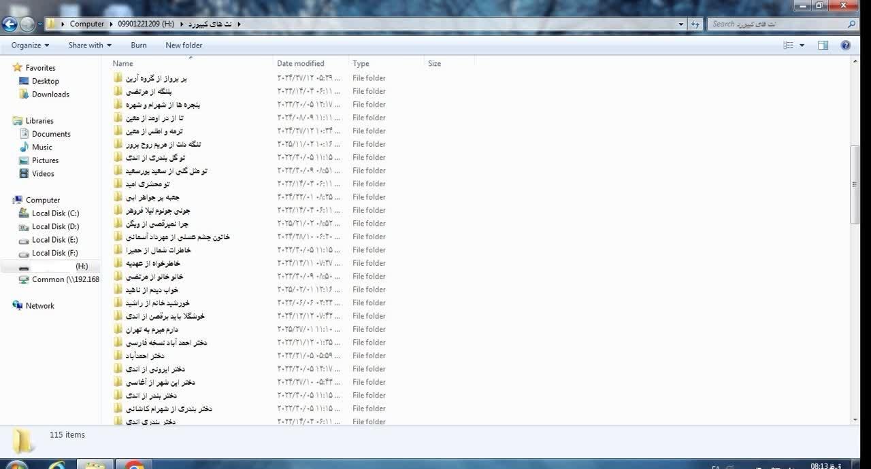Click Burn in the toolbar

point(139,46)
